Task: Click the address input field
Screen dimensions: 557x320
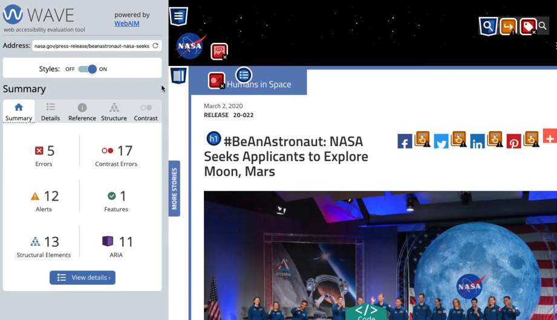Action: coord(91,46)
